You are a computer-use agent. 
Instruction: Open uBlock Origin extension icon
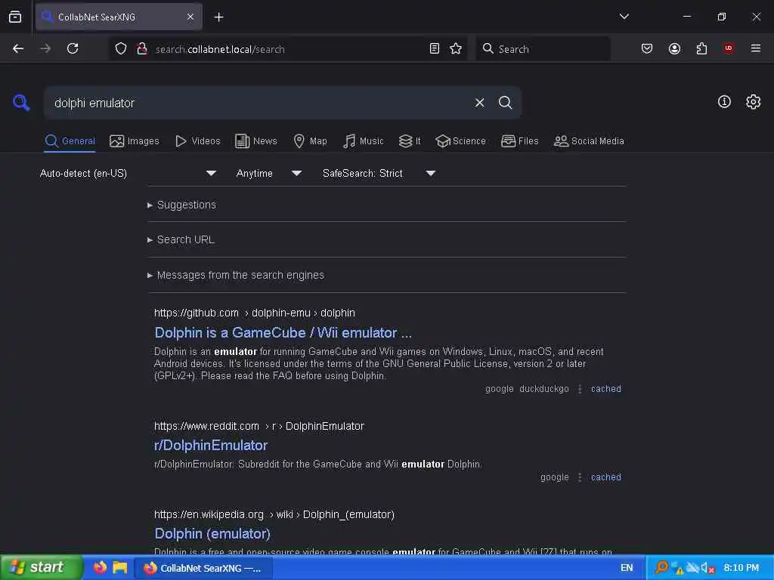pyautogui.click(x=729, y=48)
